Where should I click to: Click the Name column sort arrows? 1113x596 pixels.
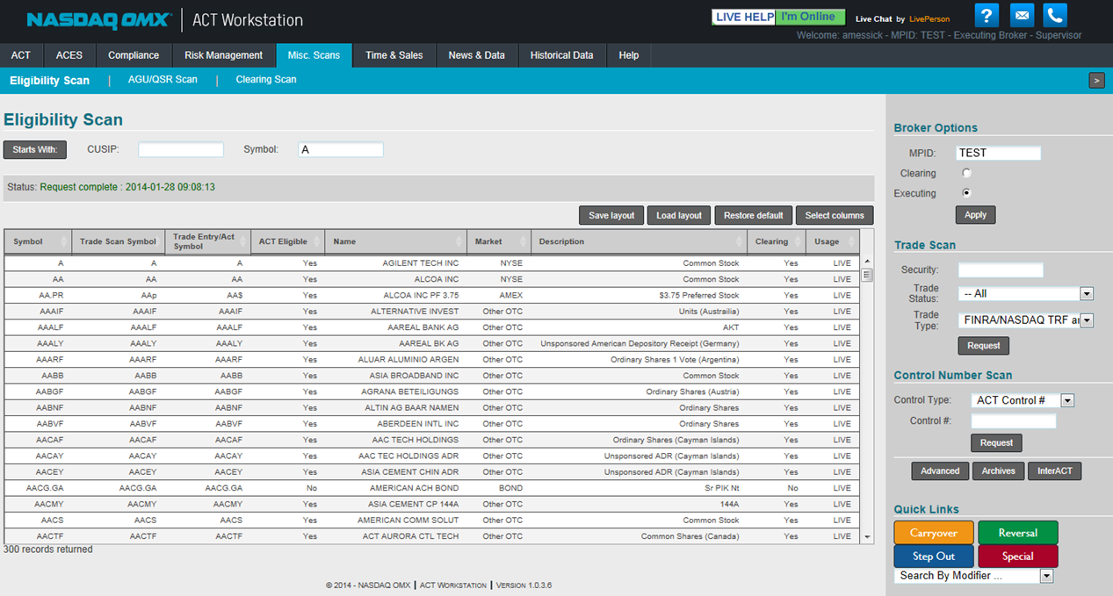click(x=459, y=241)
